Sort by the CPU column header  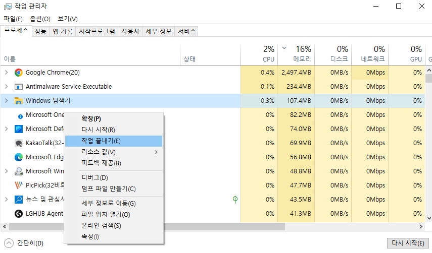tap(259, 54)
